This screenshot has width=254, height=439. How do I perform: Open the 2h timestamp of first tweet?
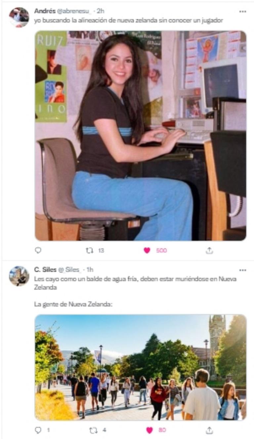click(x=100, y=11)
